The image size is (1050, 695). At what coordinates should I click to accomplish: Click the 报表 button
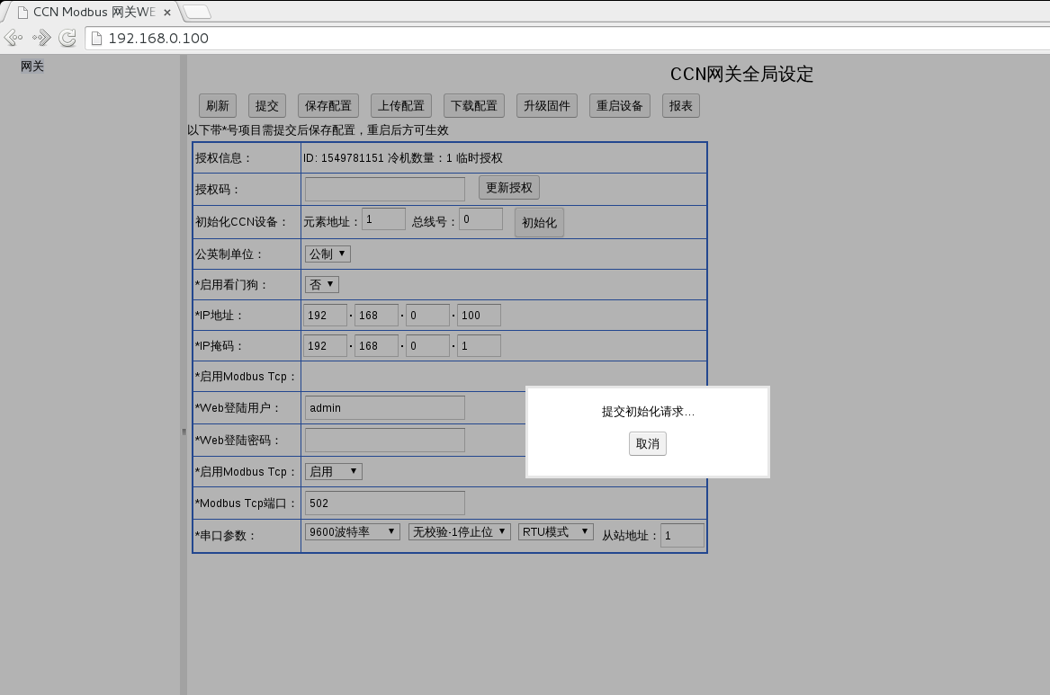pos(681,106)
